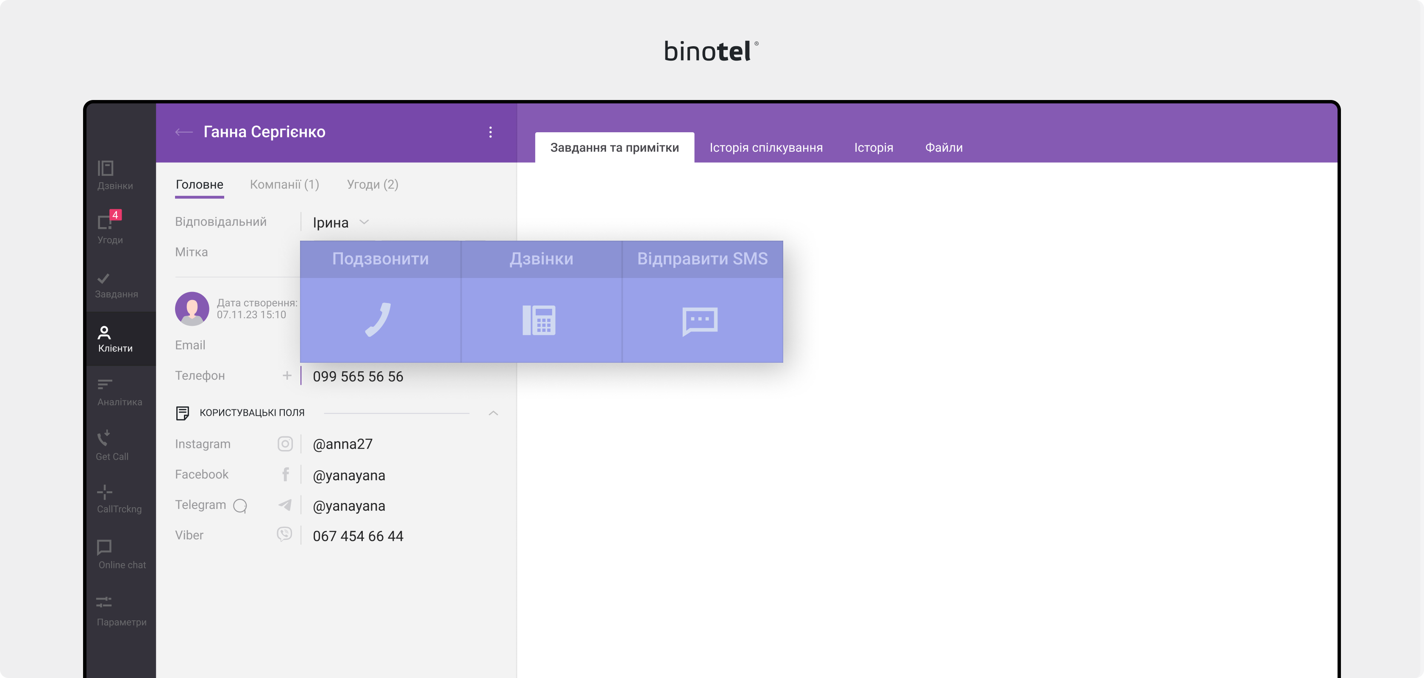Viewport: 1424px width, 678px height.
Task: Click the client name Ганна Сергієнко
Action: (264, 132)
